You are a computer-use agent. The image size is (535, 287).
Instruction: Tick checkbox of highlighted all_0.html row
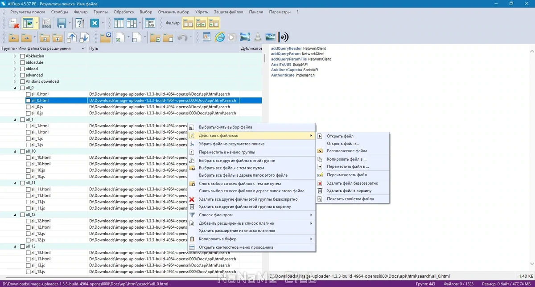coord(28,101)
